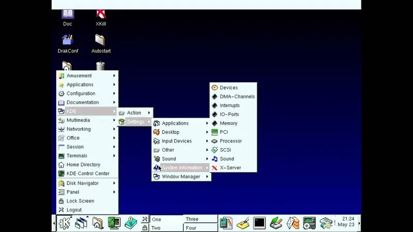Open the Other settings submenu
The width and height of the screenshot is (413, 232).
coord(181,150)
